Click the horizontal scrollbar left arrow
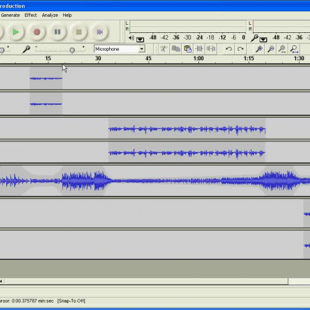 point(2,281)
